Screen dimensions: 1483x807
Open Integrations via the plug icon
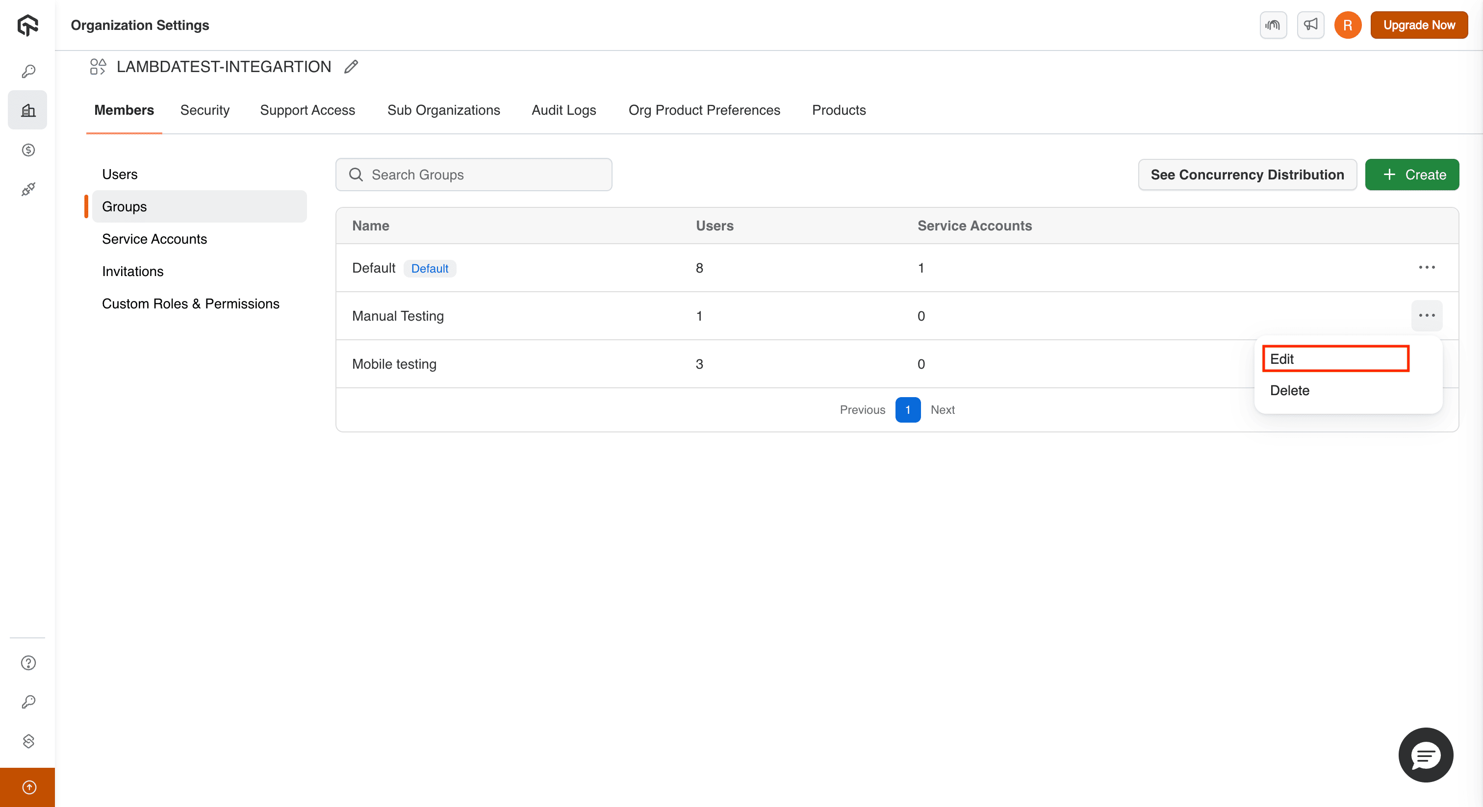27,189
